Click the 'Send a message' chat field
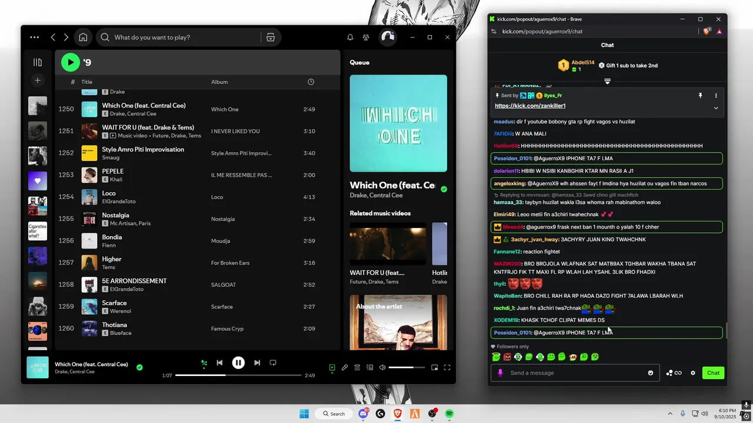This screenshot has width=753, height=423. (x=577, y=372)
